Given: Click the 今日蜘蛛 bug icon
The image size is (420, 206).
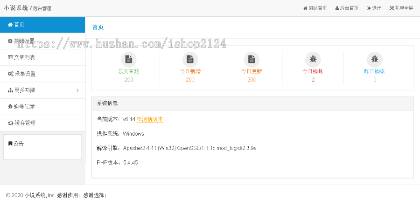Looking at the screenshot, I should [313, 59].
